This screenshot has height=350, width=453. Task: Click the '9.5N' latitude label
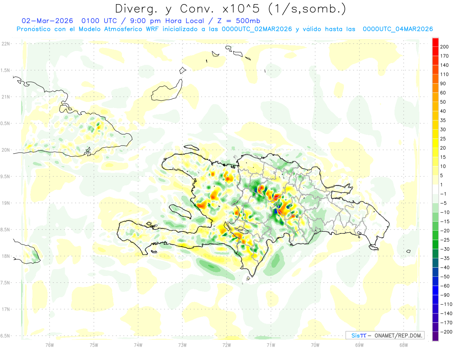point(6,176)
